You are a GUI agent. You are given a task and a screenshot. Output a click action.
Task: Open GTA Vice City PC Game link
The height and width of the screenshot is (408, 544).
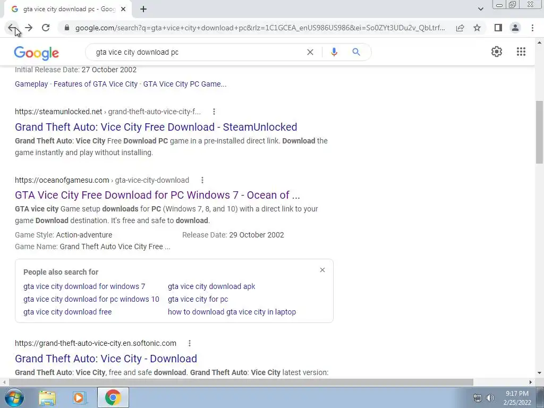coord(184,84)
